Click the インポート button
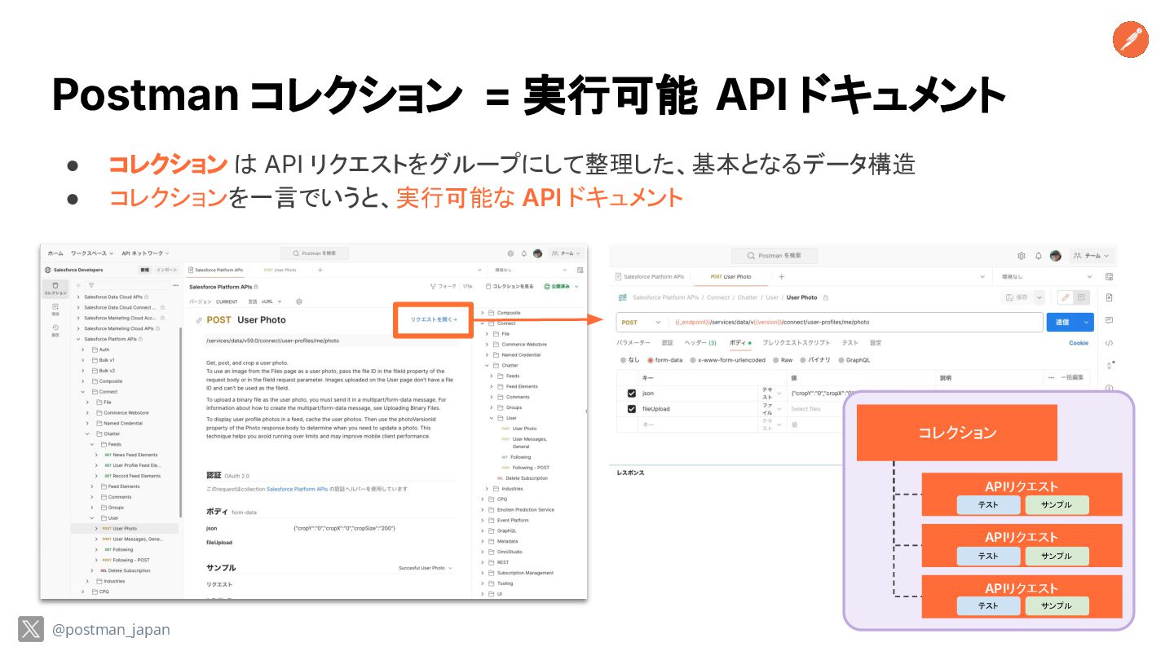This screenshot has width=1174, height=660. click(166, 270)
